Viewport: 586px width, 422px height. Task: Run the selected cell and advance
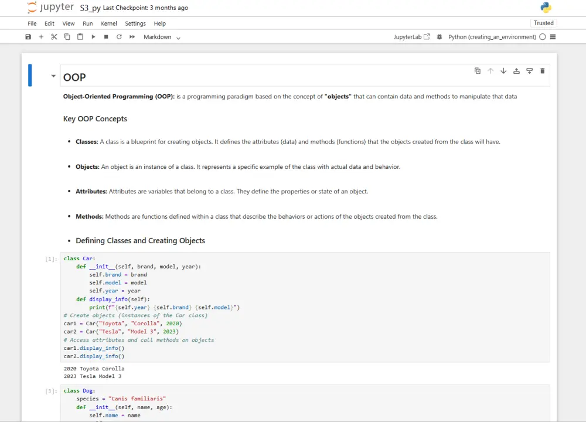[93, 37]
